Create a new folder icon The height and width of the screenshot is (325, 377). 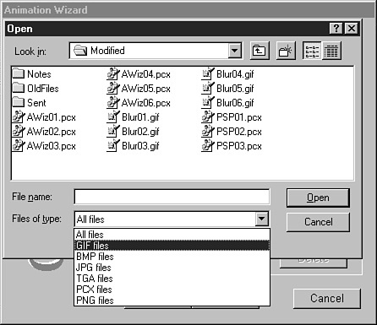(x=286, y=51)
